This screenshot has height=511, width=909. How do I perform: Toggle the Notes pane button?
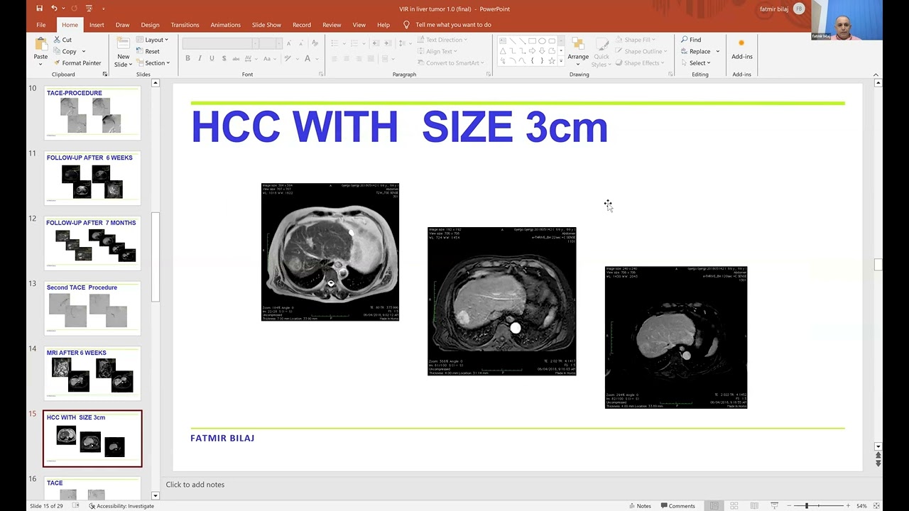click(639, 506)
